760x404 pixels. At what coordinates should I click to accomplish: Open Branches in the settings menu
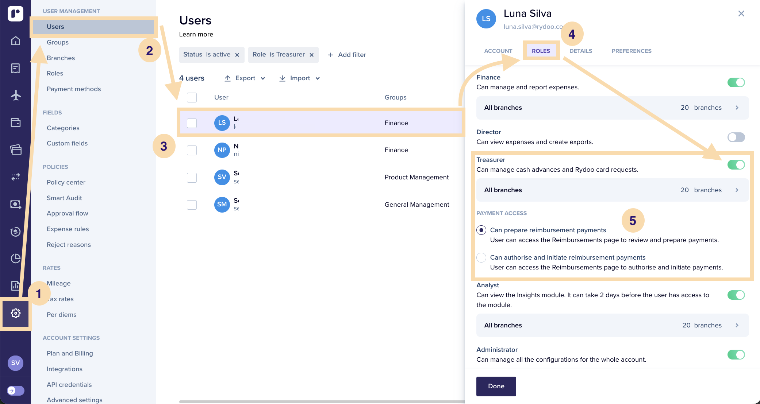[x=61, y=58]
